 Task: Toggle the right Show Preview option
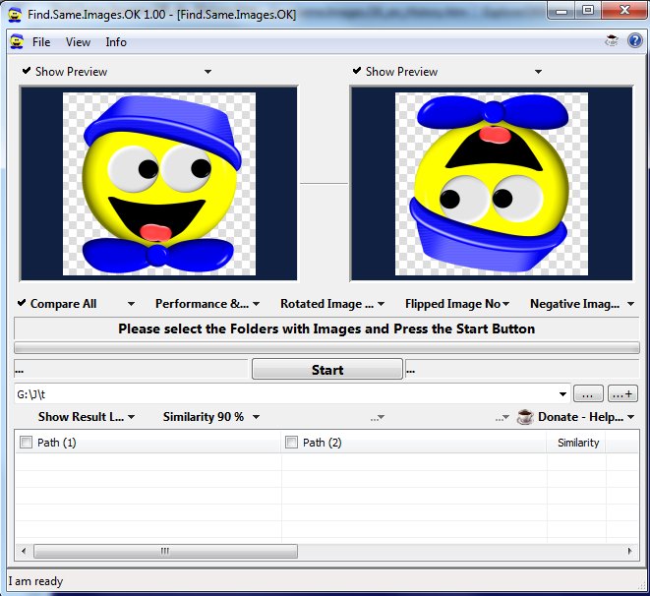(394, 72)
